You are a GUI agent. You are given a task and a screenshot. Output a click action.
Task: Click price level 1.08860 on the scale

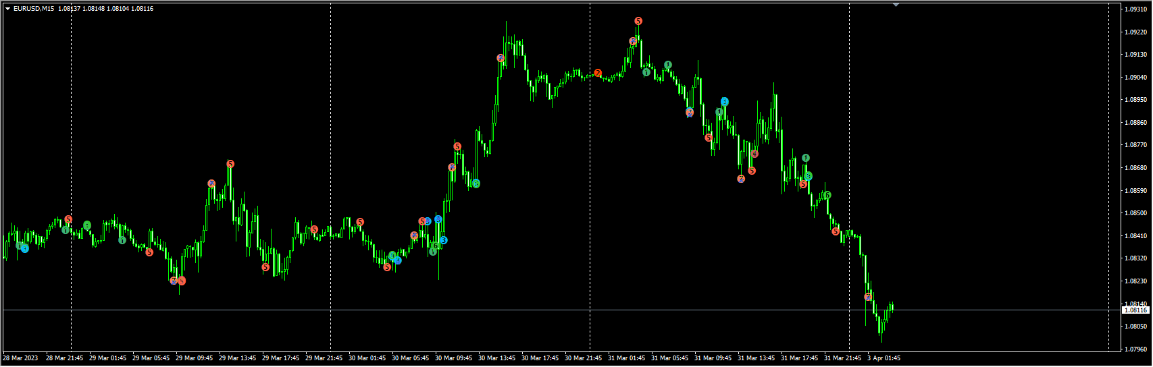point(1136,123)
